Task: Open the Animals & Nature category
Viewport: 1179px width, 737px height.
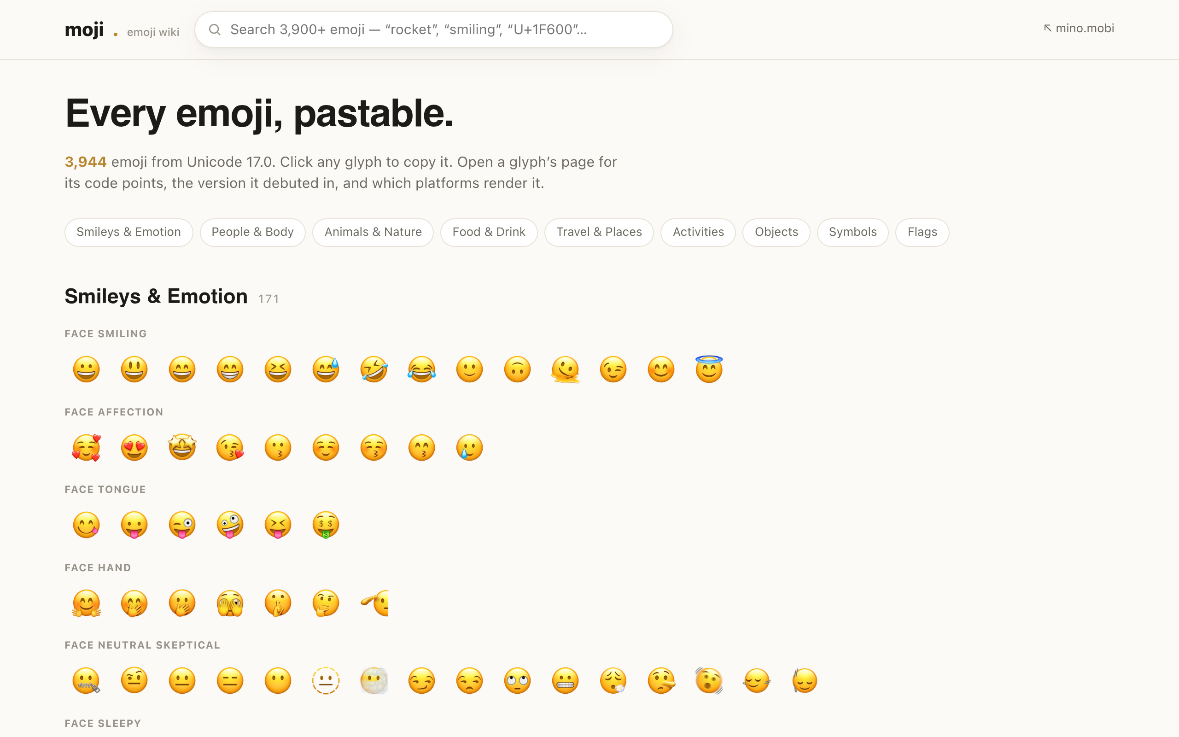Action: point(373,232)
